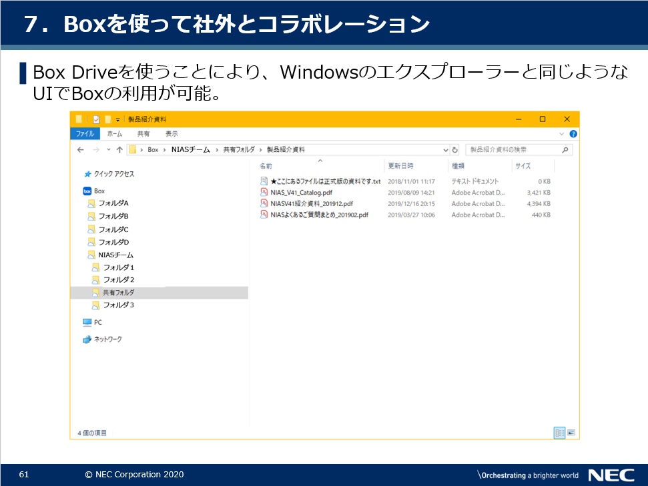Go forward with the right arrow button
This screenshot has height=486, width=648.
96,149
